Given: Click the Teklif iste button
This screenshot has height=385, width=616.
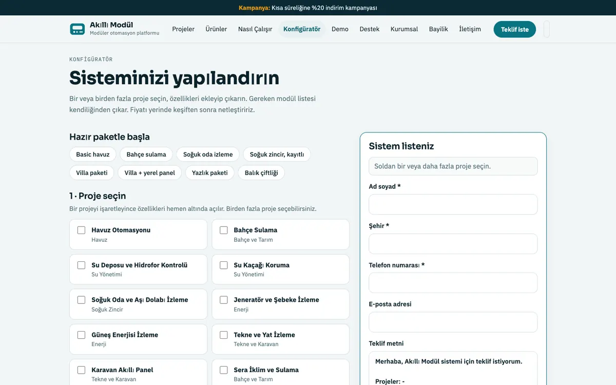Looking at the screenshot, I should coord(515,29).
